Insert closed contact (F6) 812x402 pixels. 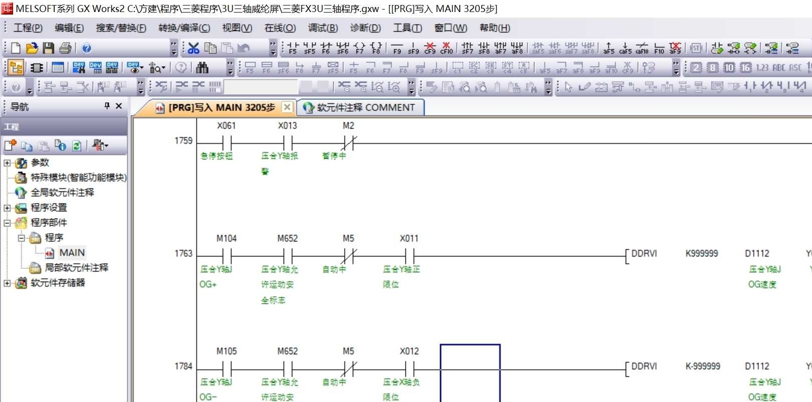pos(326,48)
